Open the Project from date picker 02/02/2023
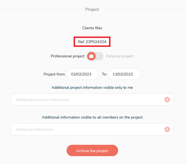Viewport: 186px width, 164px height. tap(83, 74)
